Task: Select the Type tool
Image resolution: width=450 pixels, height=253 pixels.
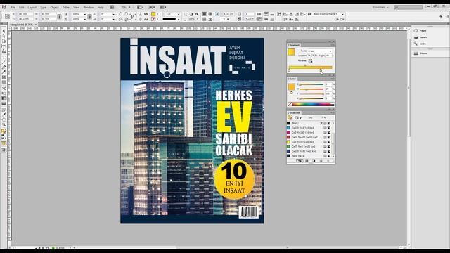Action: [4, 57]
